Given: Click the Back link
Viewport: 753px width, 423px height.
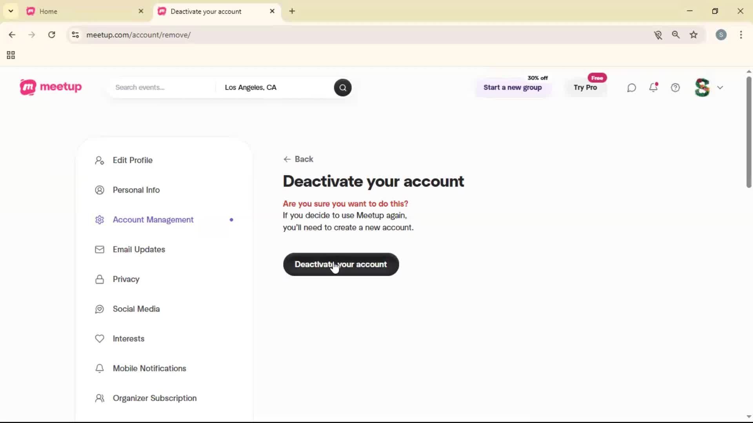Looking at the screenshot, I should pyautogui.click(x=299, y=159).
